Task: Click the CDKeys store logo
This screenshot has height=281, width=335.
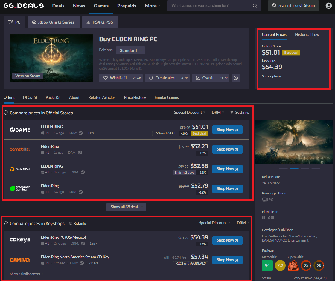Action: (x=20, y=240)
